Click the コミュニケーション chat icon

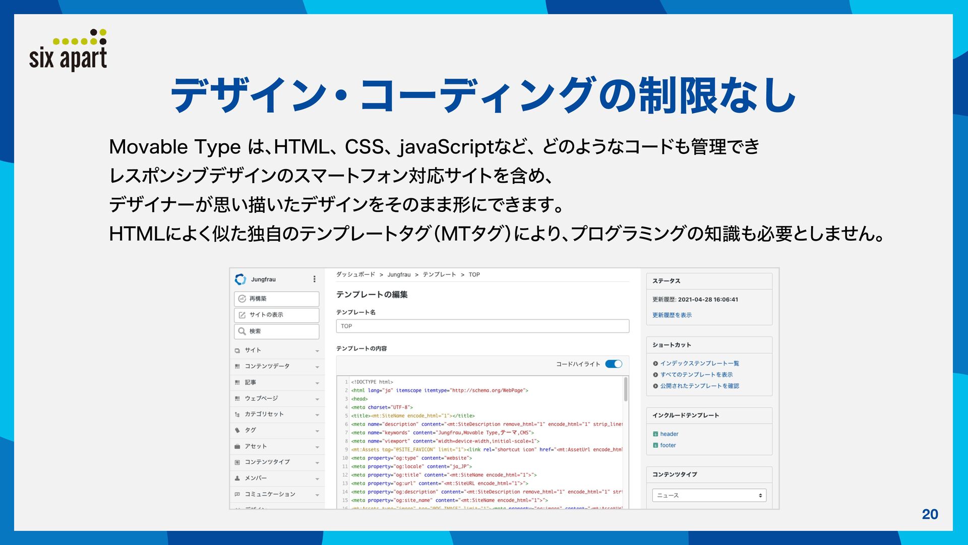[x=237, y=495]
